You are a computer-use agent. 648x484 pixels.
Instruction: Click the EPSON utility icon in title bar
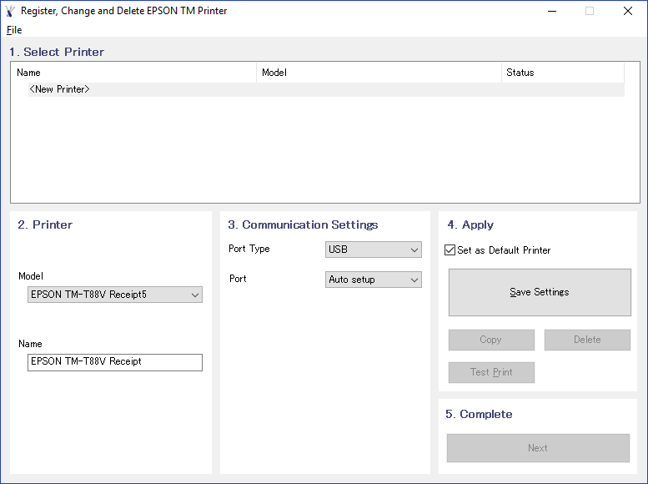(10, 11)
